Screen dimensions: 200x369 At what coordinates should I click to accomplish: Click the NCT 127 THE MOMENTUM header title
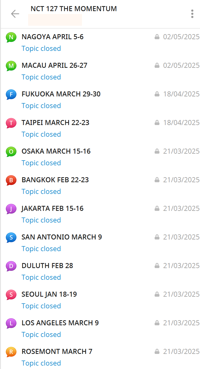point(73,9)
